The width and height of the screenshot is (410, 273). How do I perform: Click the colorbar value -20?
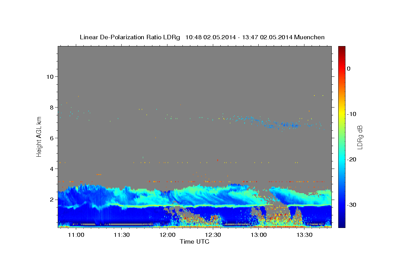pyautogui.click(x=352, y=159)
